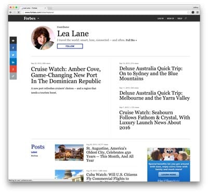Open the Cruise Watch: Amber Cove article

coord(66,75)
